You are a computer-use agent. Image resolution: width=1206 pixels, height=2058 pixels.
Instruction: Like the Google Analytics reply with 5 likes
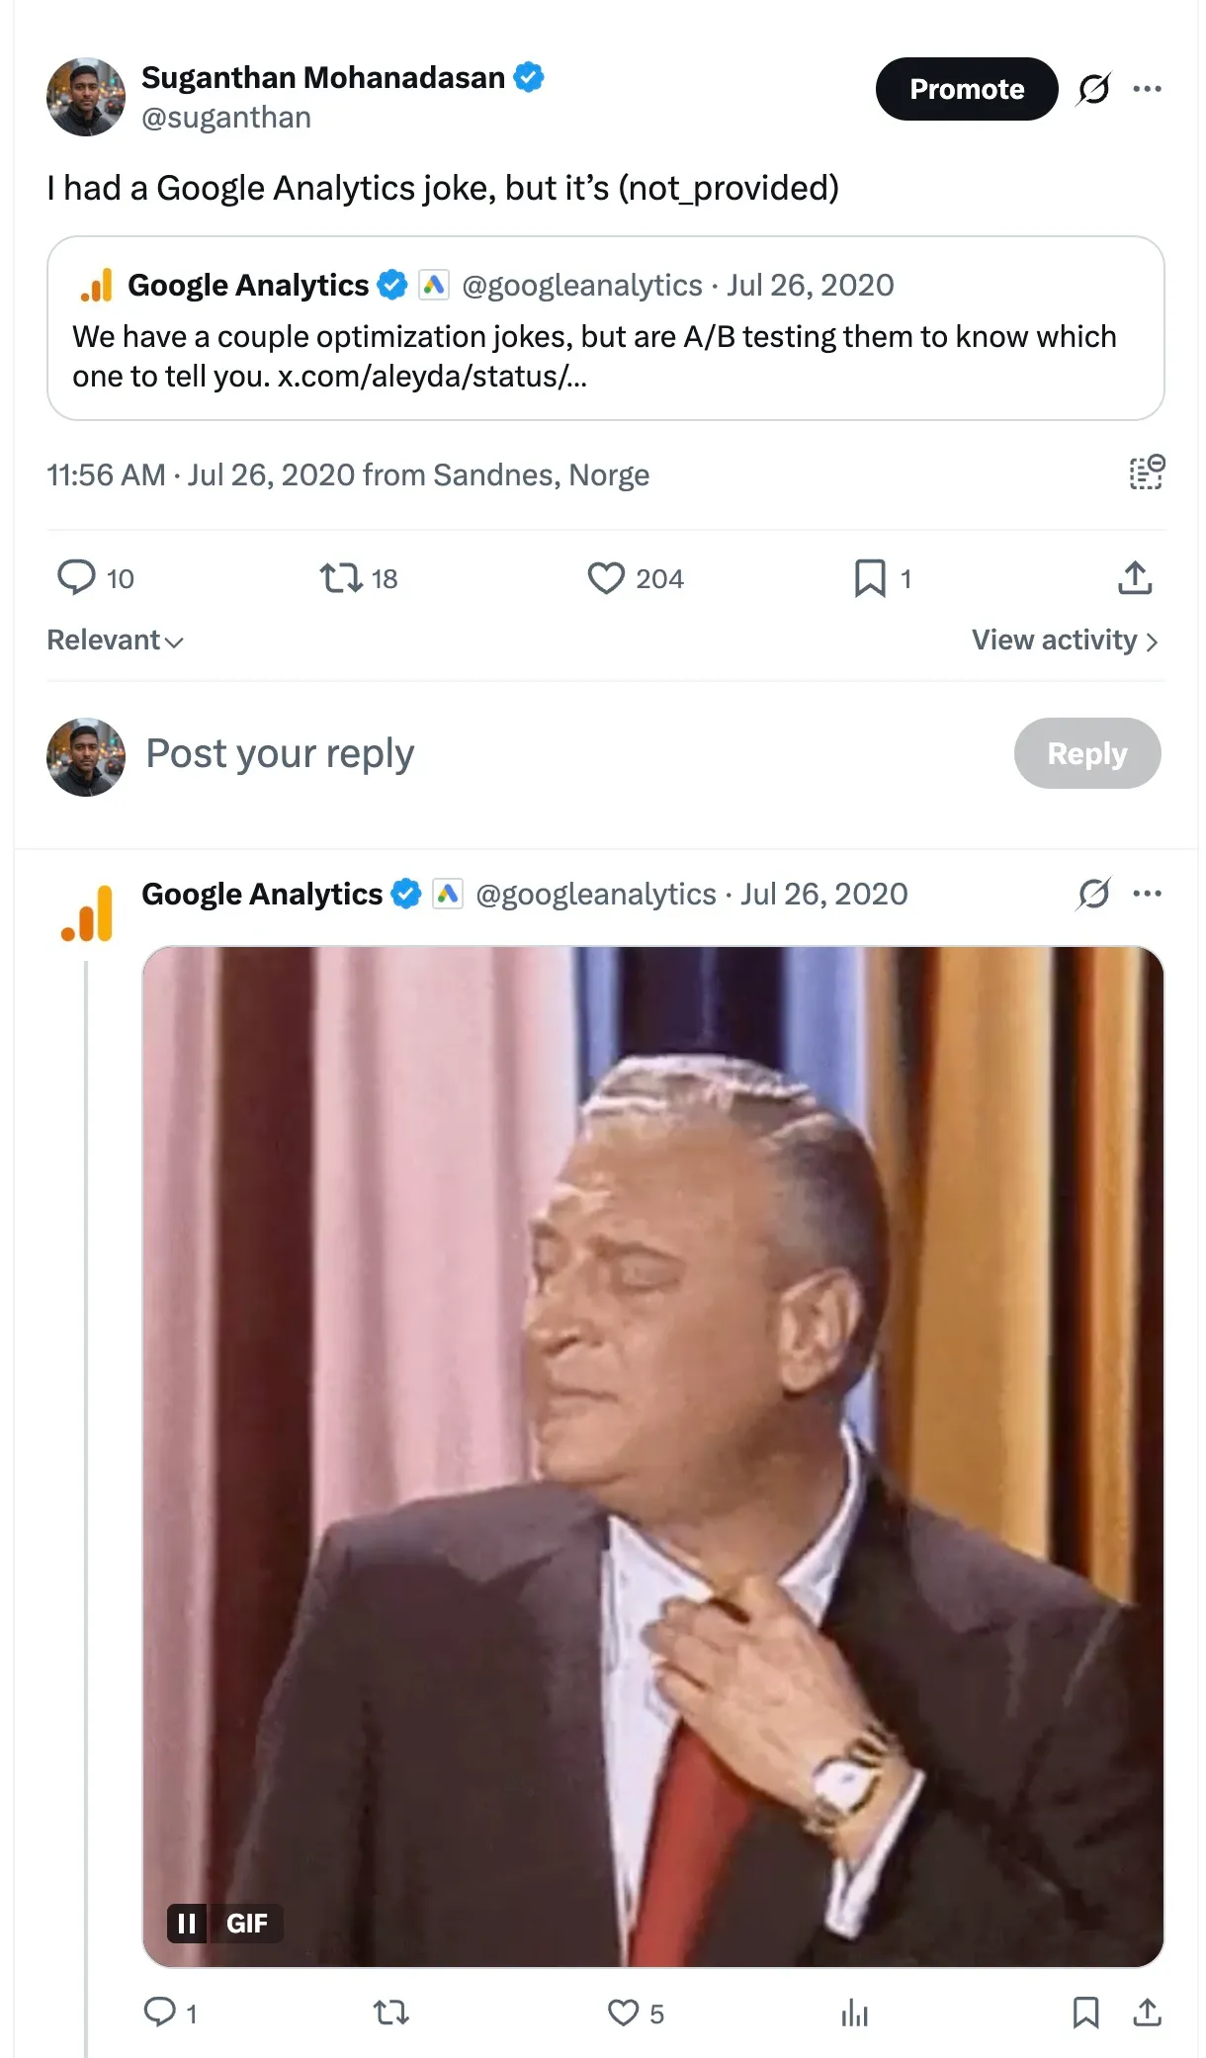[624, 2013]
